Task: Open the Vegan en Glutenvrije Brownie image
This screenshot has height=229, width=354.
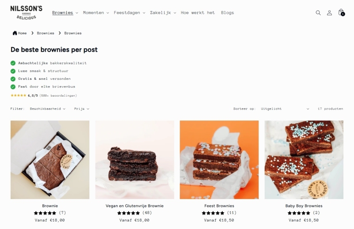Action: point(135,160)
